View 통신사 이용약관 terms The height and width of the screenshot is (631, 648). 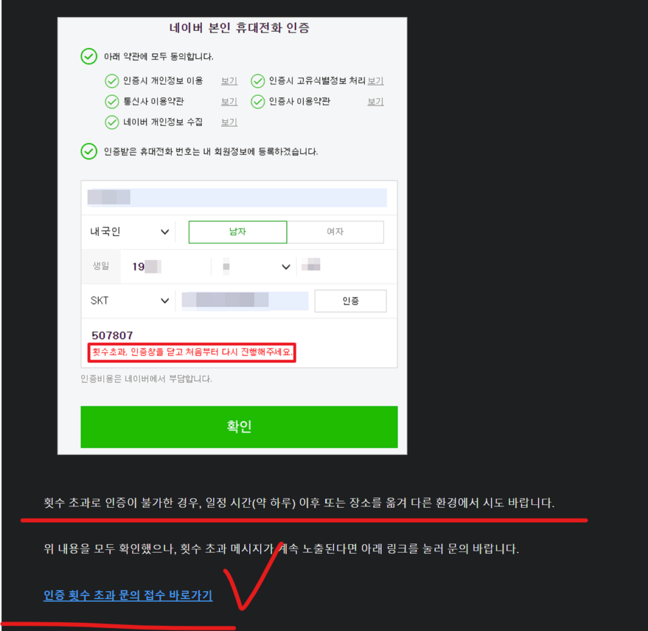click(229, 102)
